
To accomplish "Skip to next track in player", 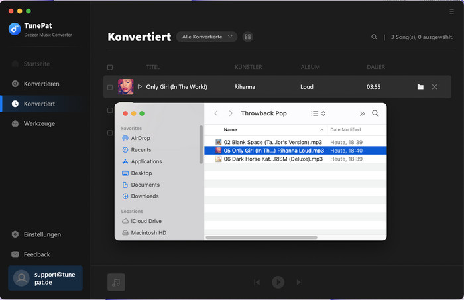I will [300, 282].
